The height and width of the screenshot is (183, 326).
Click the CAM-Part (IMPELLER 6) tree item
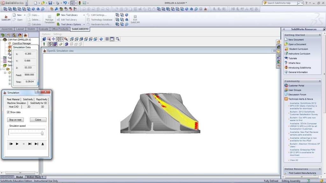(19, 40)
